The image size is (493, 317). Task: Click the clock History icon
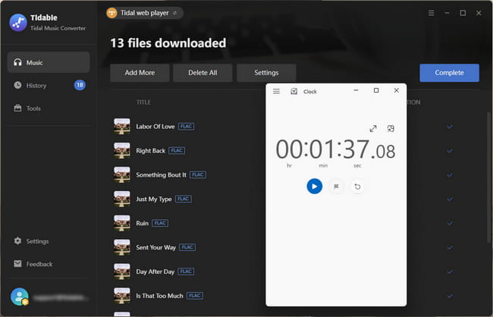coord(17,85)
